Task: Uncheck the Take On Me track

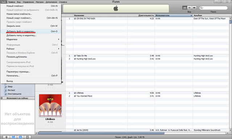Action: [x=75, y=56]
